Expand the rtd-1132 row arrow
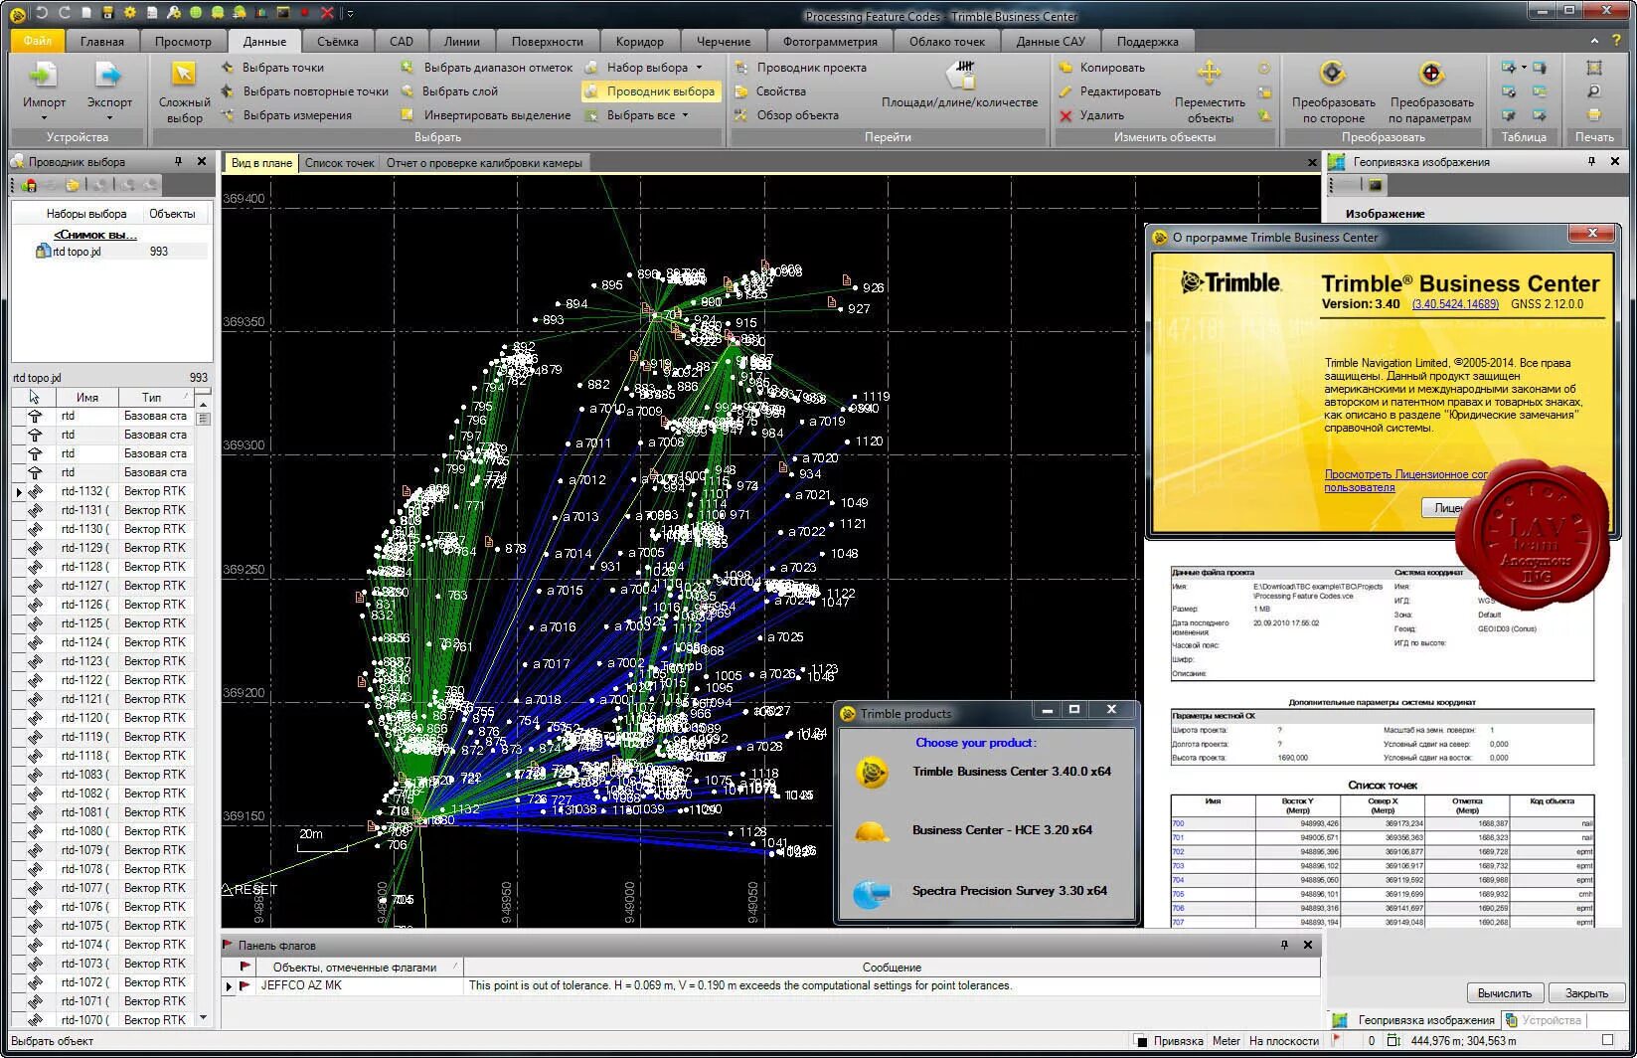Viewport: 1637px width, 1058px height. point(19,491)
